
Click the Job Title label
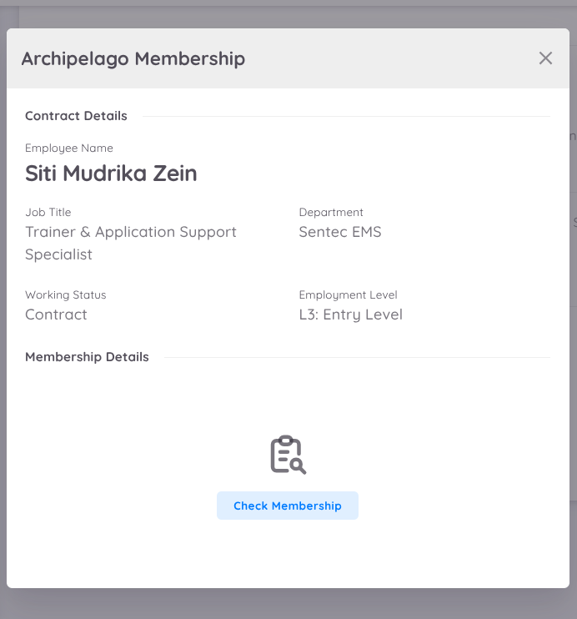click(48, 213)
